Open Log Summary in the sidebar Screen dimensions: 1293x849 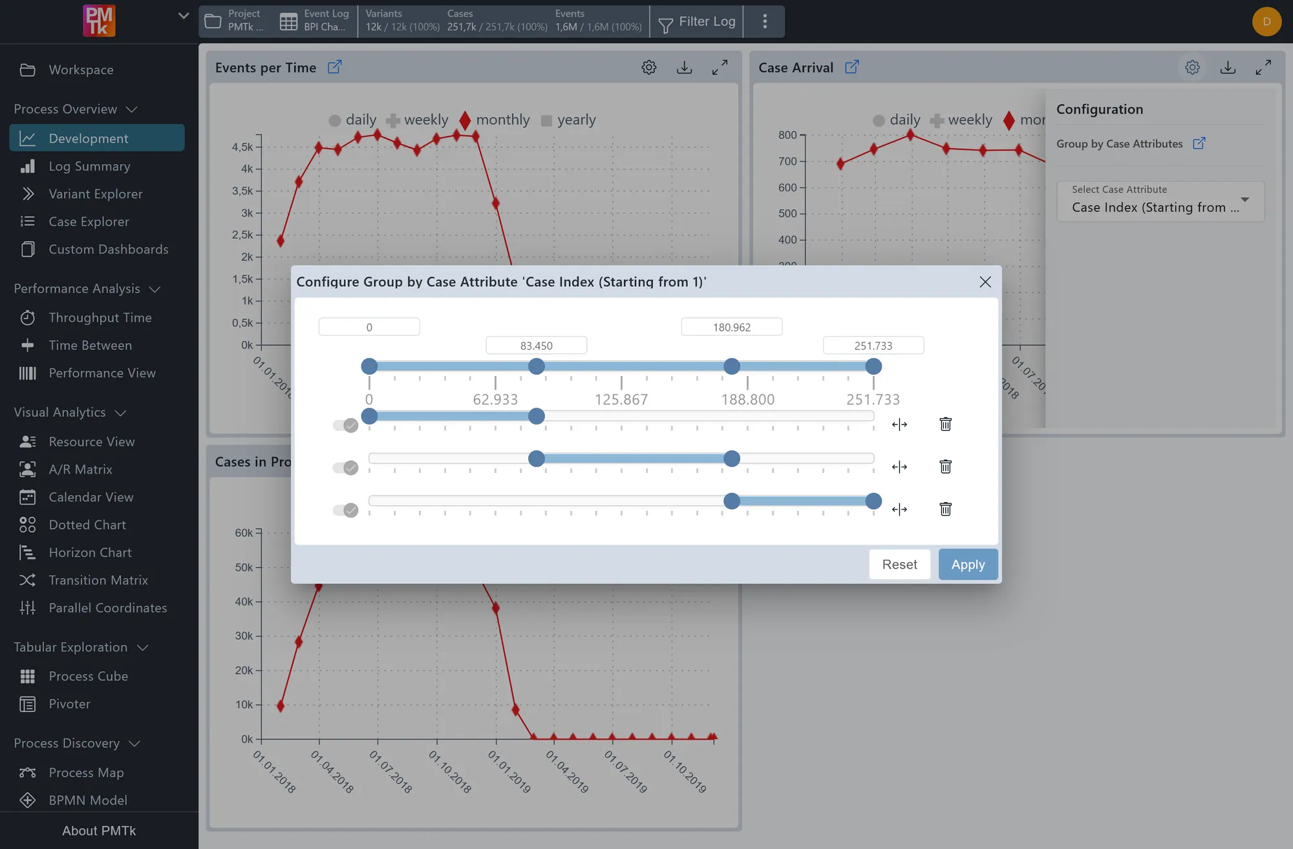point(97,167)
